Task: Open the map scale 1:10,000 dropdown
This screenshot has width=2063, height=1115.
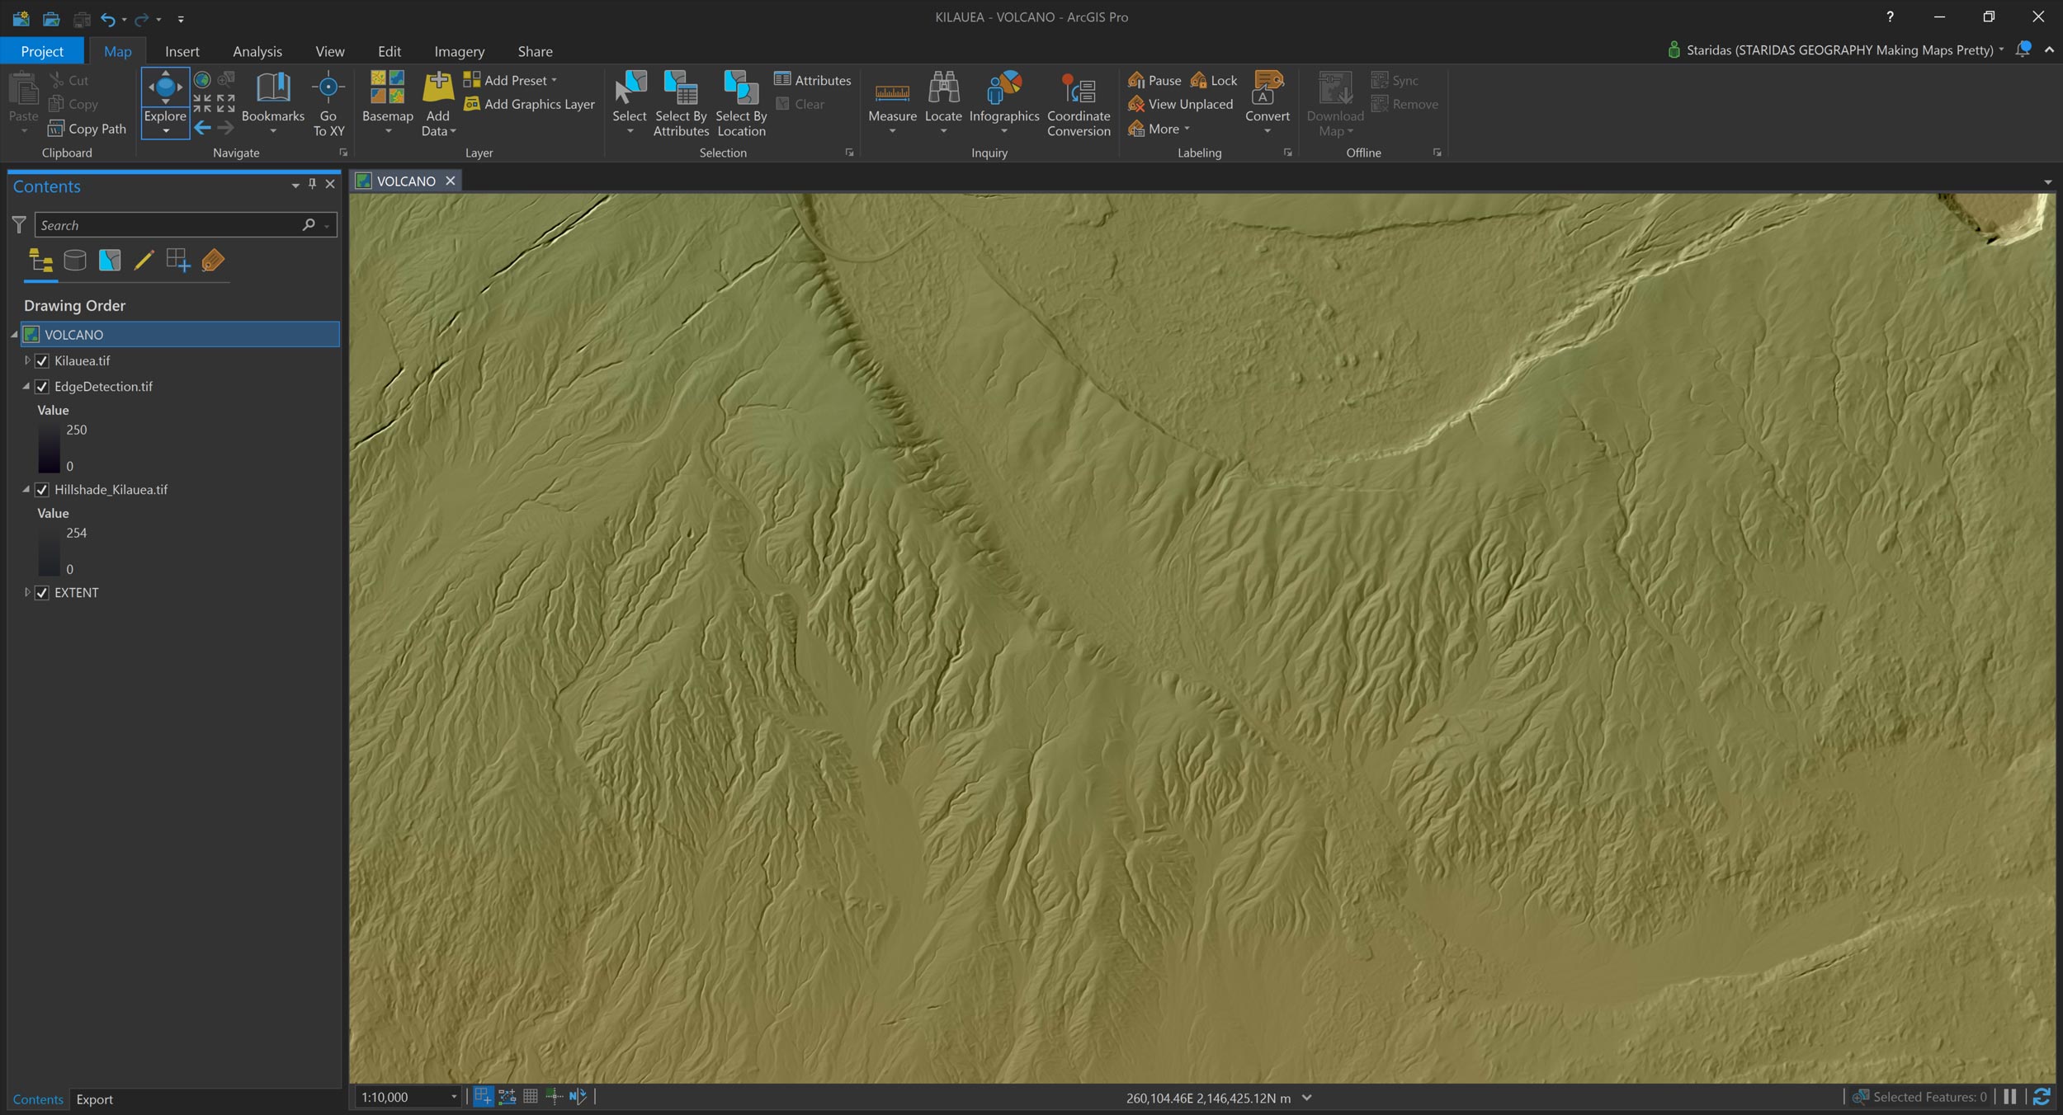Action: point(454,1097)
